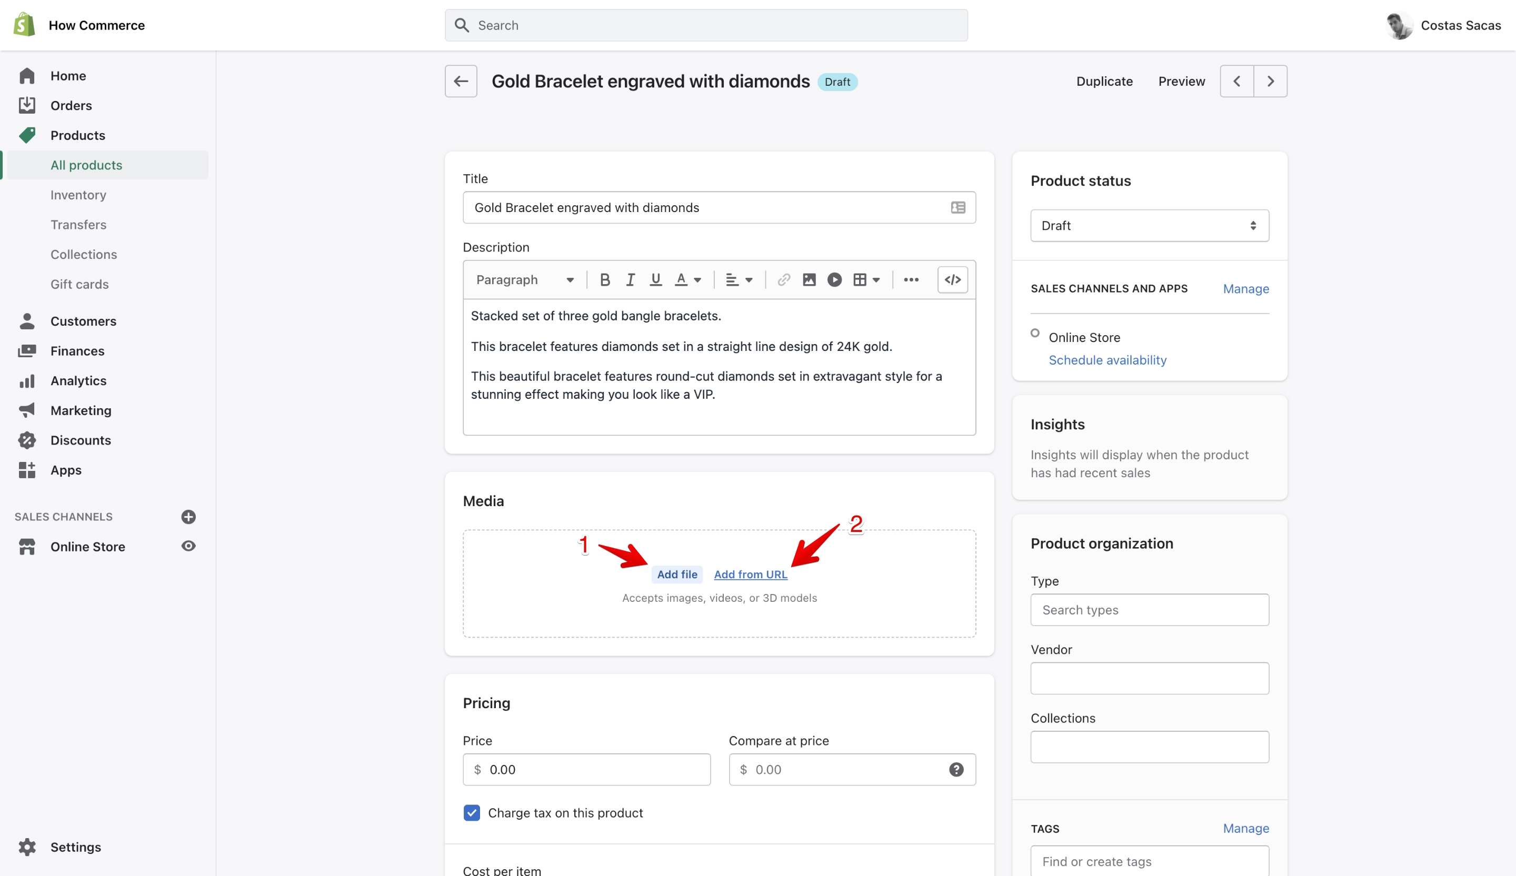Open insert table dropdown
Screen dimensions: 1516x876
(x=866, y=279)
